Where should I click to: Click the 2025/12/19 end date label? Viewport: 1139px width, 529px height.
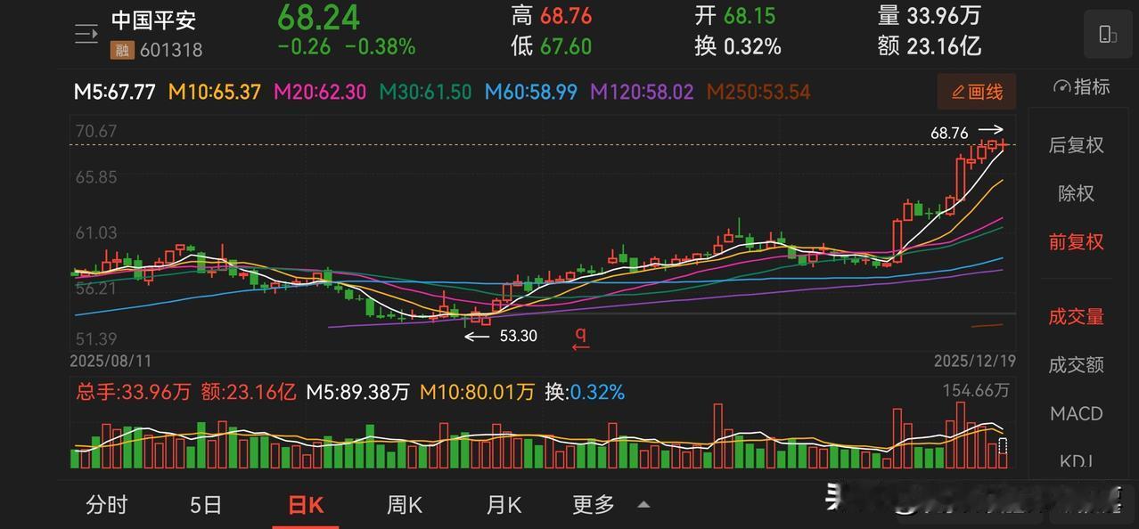(x=975, y=362)
